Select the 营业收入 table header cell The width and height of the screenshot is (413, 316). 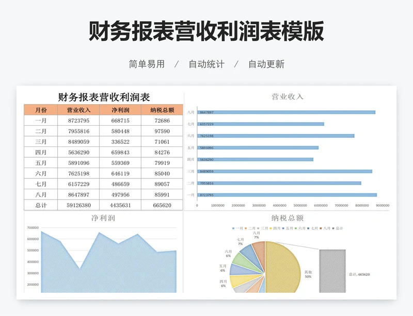pyautogui.click(x=78, y=110)
